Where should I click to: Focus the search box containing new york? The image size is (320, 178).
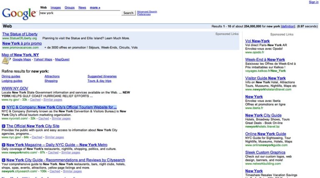pyautogui.click(x=80, y=13)
